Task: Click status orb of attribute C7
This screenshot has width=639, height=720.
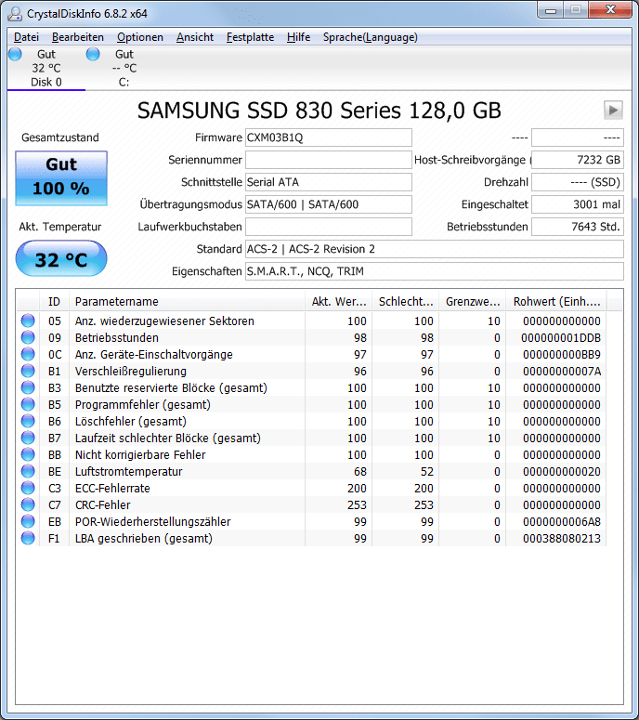Action: click(x=28, y=504)
